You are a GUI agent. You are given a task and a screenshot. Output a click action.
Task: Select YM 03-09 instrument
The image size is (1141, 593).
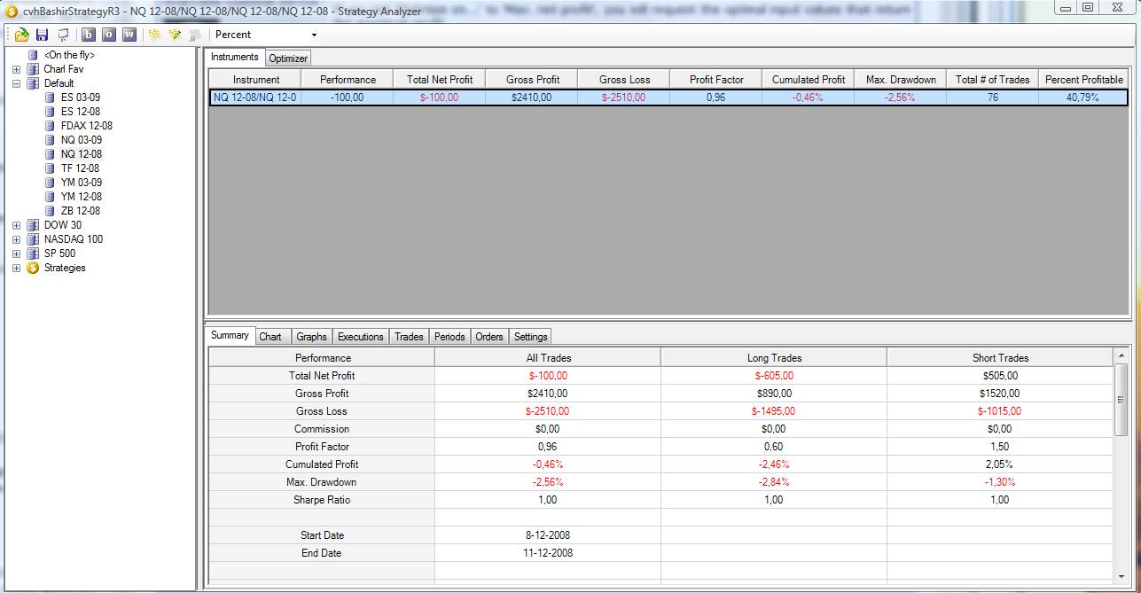[x=81, y=183]
